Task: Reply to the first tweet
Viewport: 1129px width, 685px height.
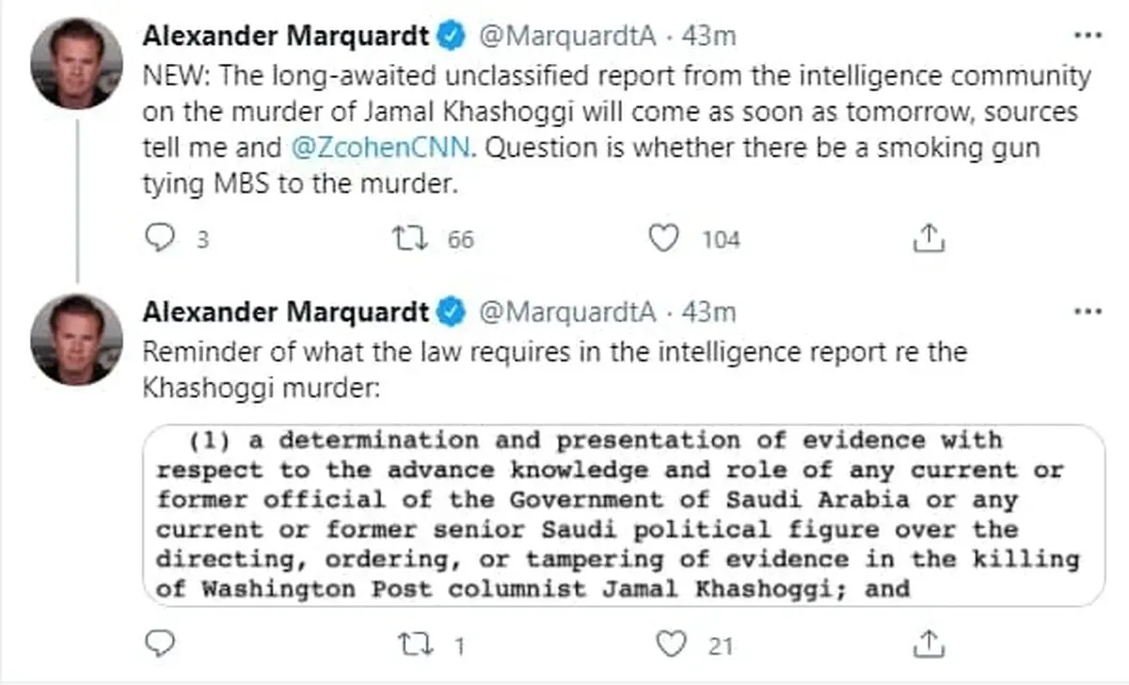Action: coord(160,238)
